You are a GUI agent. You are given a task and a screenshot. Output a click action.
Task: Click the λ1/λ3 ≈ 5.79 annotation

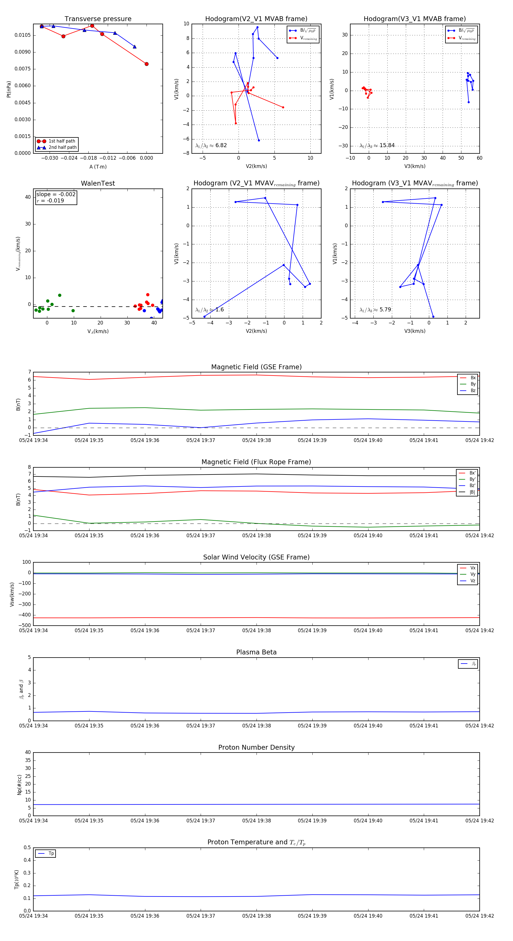(x=375, y=310)
